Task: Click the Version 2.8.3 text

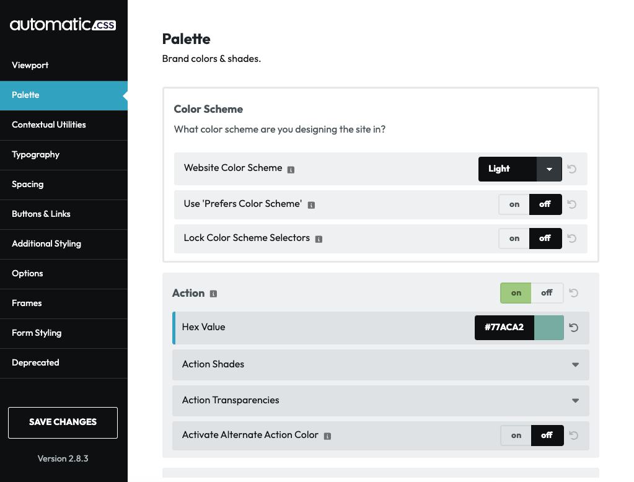Action: [x=63, y=458]
